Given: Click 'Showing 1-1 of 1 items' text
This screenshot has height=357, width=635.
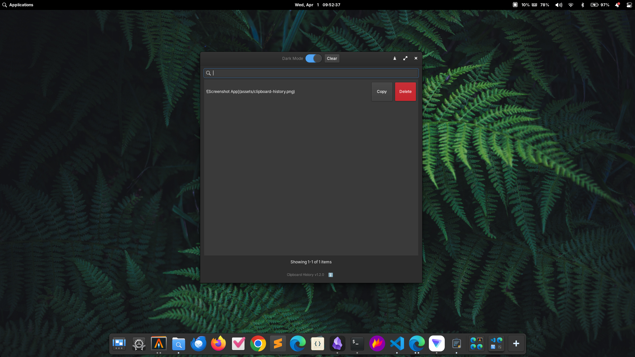Looking at the screenshot, I should point(311,262).
